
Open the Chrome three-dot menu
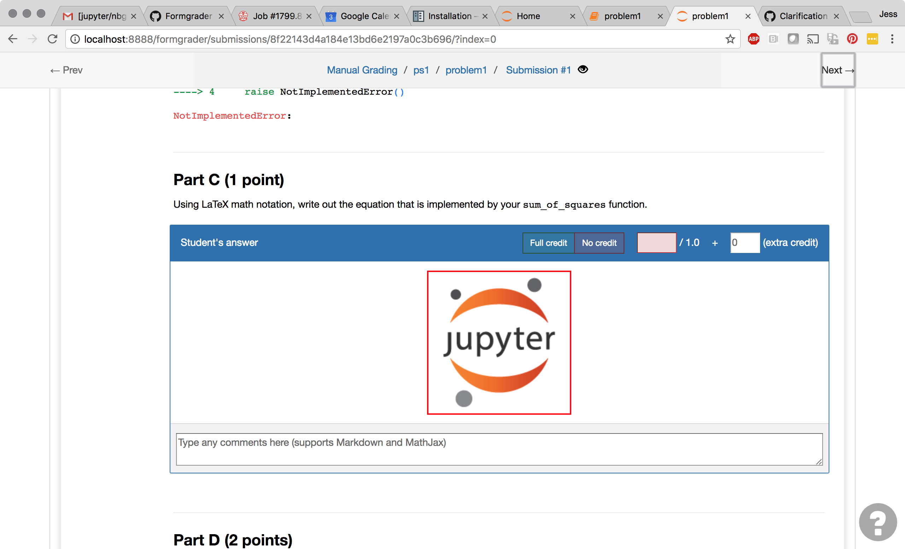click(892, 39)
